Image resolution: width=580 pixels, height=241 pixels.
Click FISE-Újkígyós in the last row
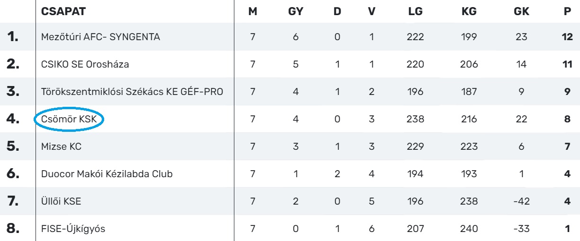72,229
